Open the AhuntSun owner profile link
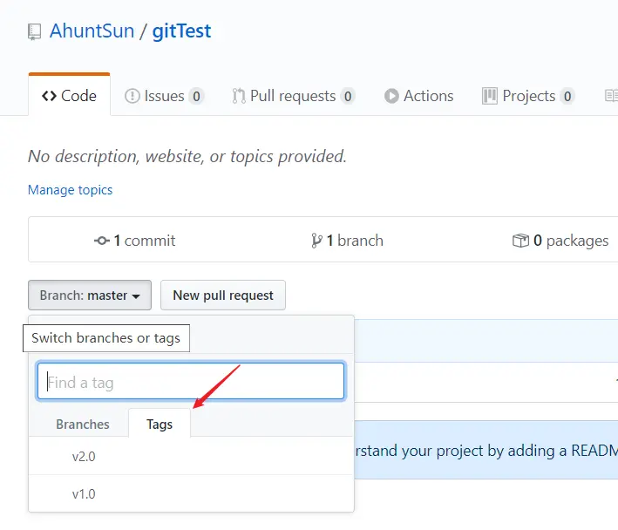 point(92,31)
